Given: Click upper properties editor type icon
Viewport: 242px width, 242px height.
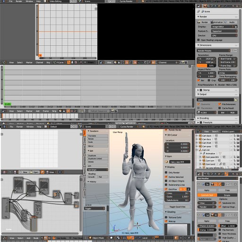Looking at the screenshot, I should click(199, 6).
